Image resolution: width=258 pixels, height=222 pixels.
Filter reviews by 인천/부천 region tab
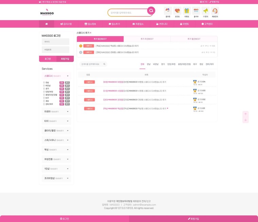pyautogui.click(x=171, y=64)
